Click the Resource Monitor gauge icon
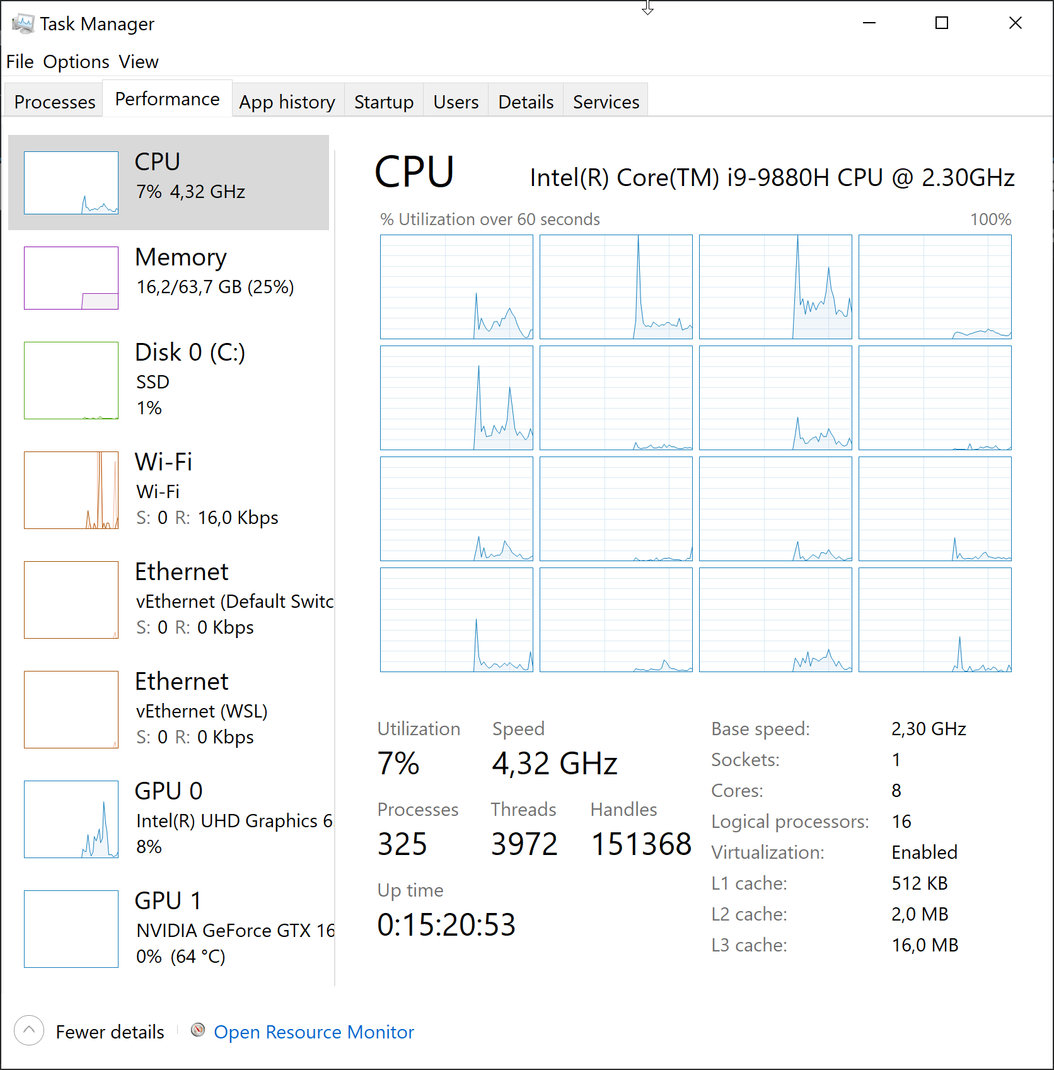Screen dimensions: 1054x1070 pos(198,1030)
